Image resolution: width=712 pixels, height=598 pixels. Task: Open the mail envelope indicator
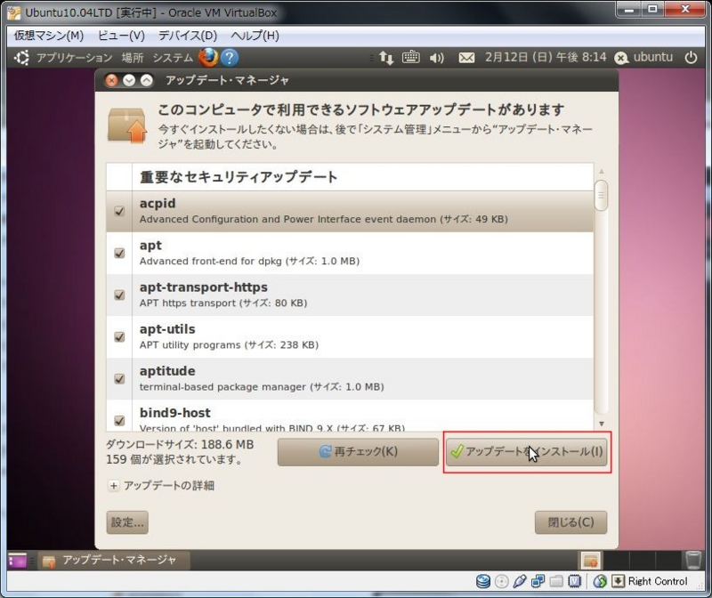click(x=466, y=58)
